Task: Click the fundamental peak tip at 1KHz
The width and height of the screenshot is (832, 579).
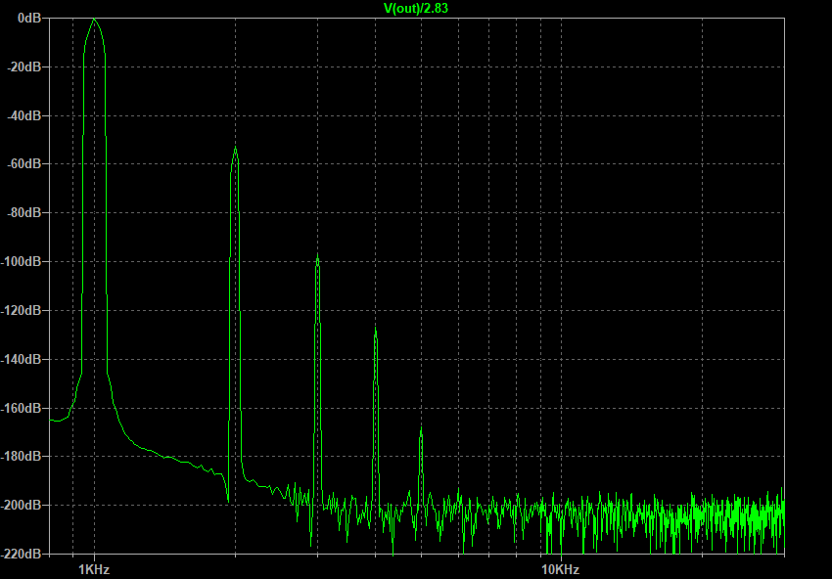Action: (94, 20)
